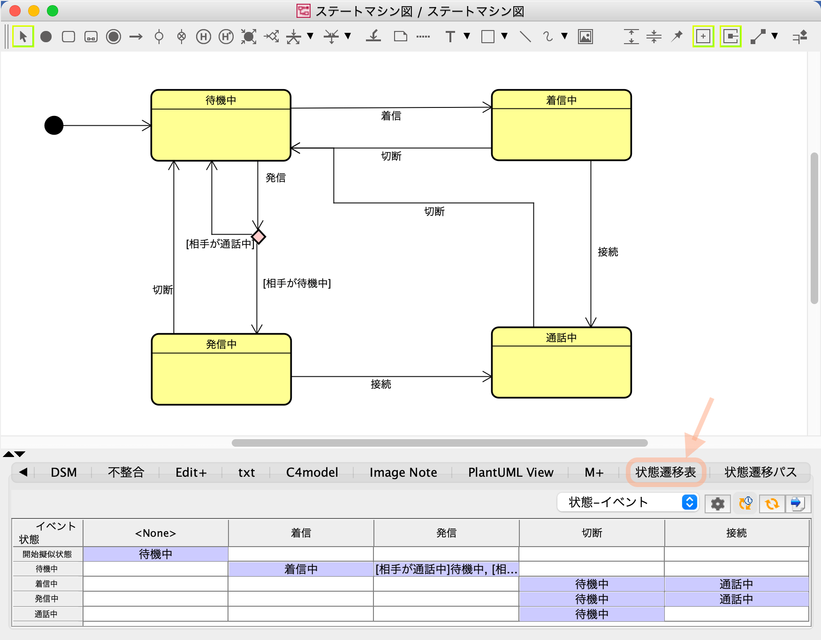Select the exit point tool
Screen dimensions: 821x640
tap(182, 36)
